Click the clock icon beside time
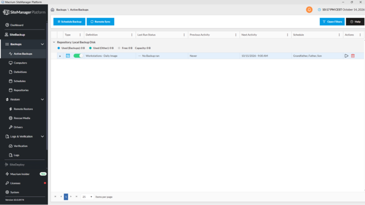This screenshot has width=365, height=205. pos(319,10)
